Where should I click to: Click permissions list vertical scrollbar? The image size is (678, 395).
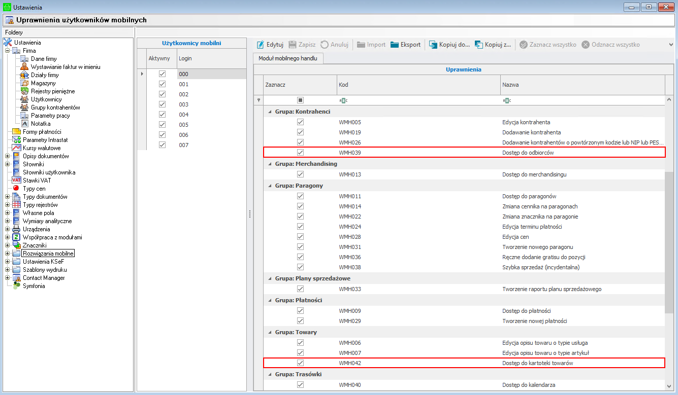pyautogui.click(x=669, y=242)
